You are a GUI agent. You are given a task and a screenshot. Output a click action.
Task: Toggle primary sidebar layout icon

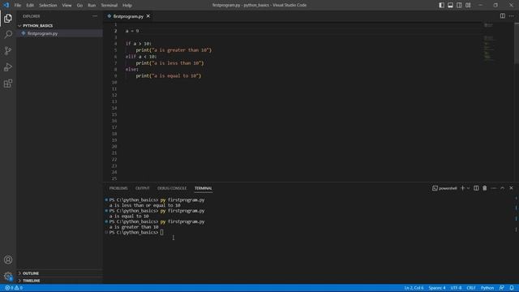[441, 5]
